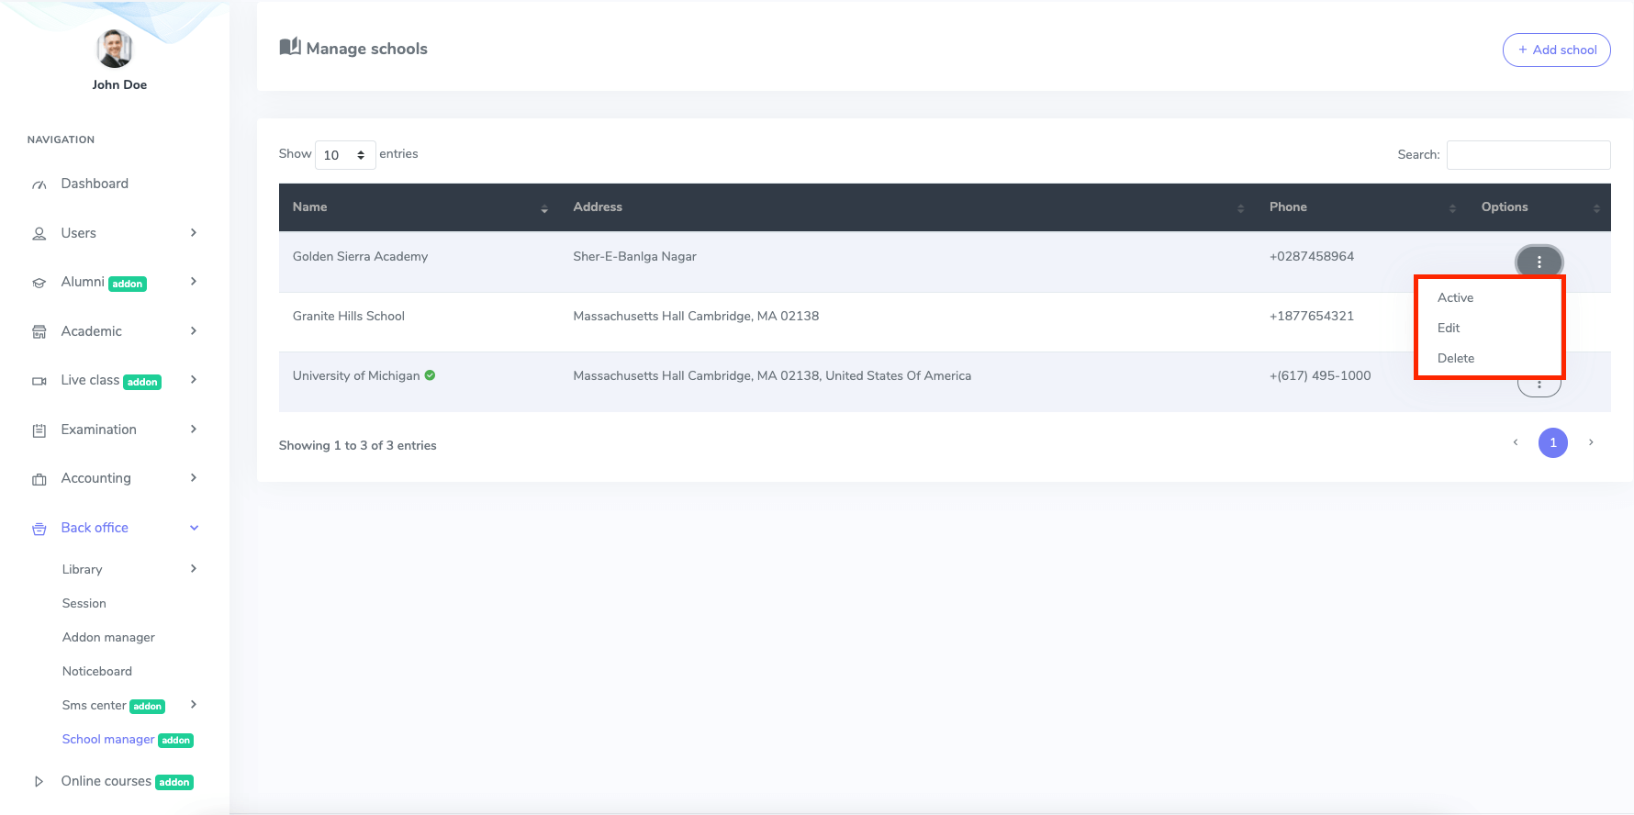Click the Alumni graduation cap icon
This screenshot has height=815, width=1634.
pyautogui.click(x=39, y=283)
